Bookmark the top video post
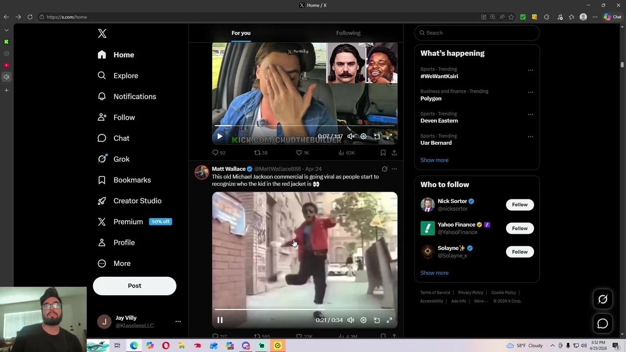The width and height of the screenshot is (626, 352). tap(383, 153)
